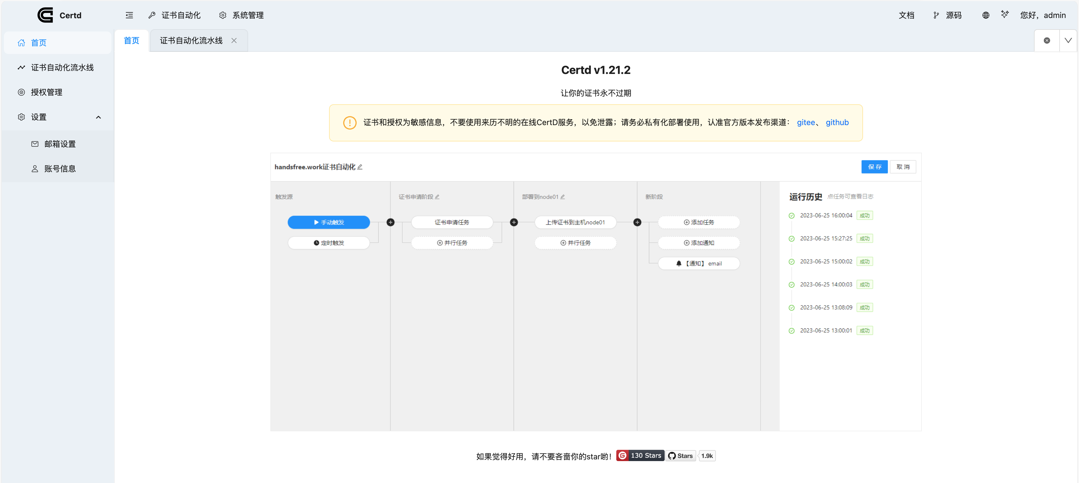Image resolution: width=1079 pixels, height=483 pixels.
Task: Click the GitHub Stars badge
Action: coord(681,456)
